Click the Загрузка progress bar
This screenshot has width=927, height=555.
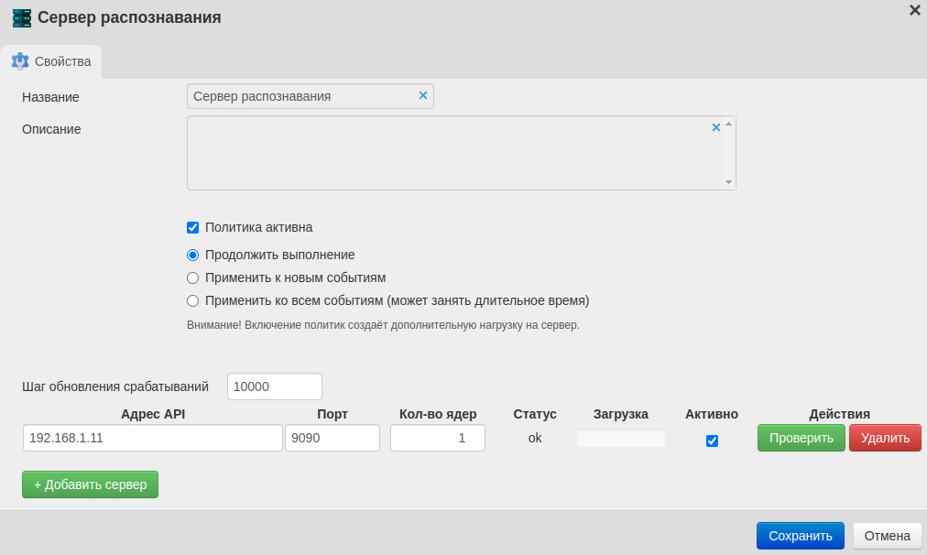(621, 439)
